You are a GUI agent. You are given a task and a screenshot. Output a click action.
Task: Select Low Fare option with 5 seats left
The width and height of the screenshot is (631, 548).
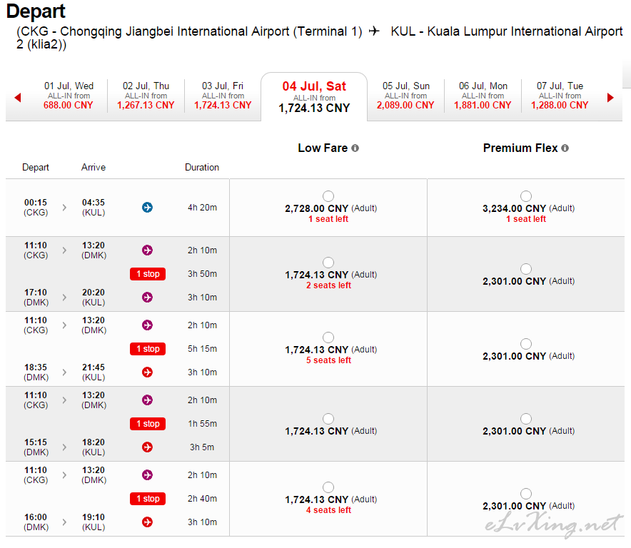328,338
